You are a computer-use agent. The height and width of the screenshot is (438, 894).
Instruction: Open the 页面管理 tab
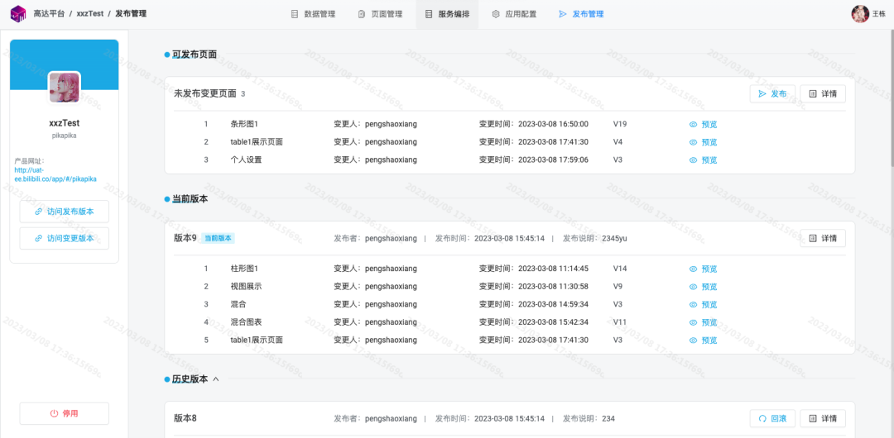pyautogui.click(x=380, y=14)
